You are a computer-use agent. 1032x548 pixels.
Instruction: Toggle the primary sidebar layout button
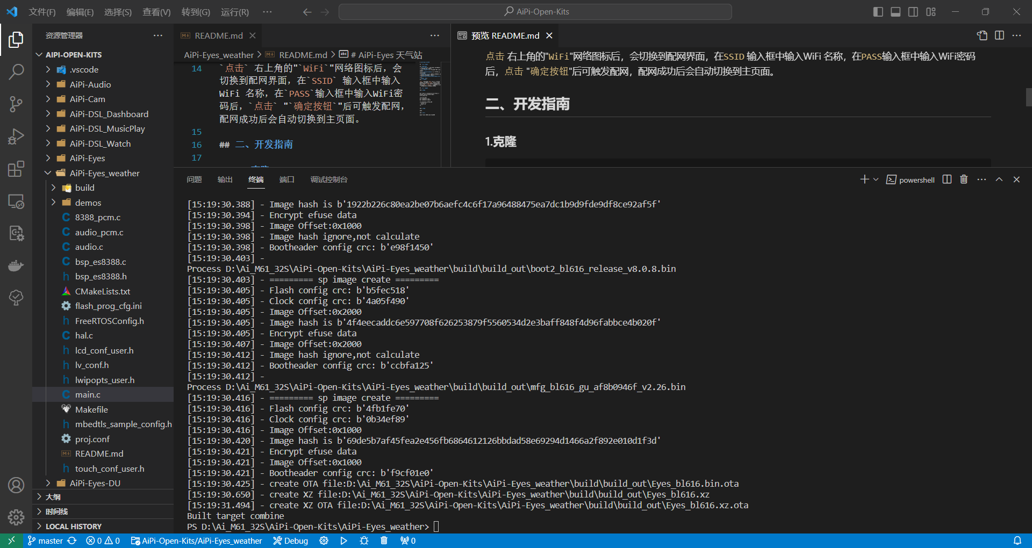878,12
